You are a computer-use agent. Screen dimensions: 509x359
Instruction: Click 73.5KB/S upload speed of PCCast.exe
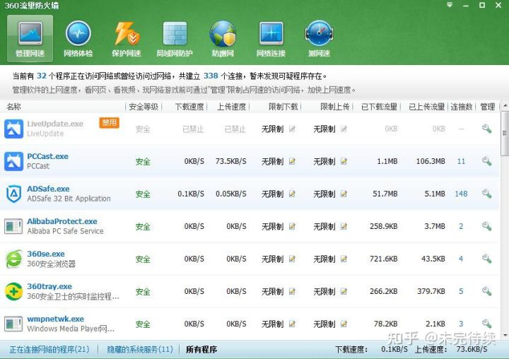[230, 161]
